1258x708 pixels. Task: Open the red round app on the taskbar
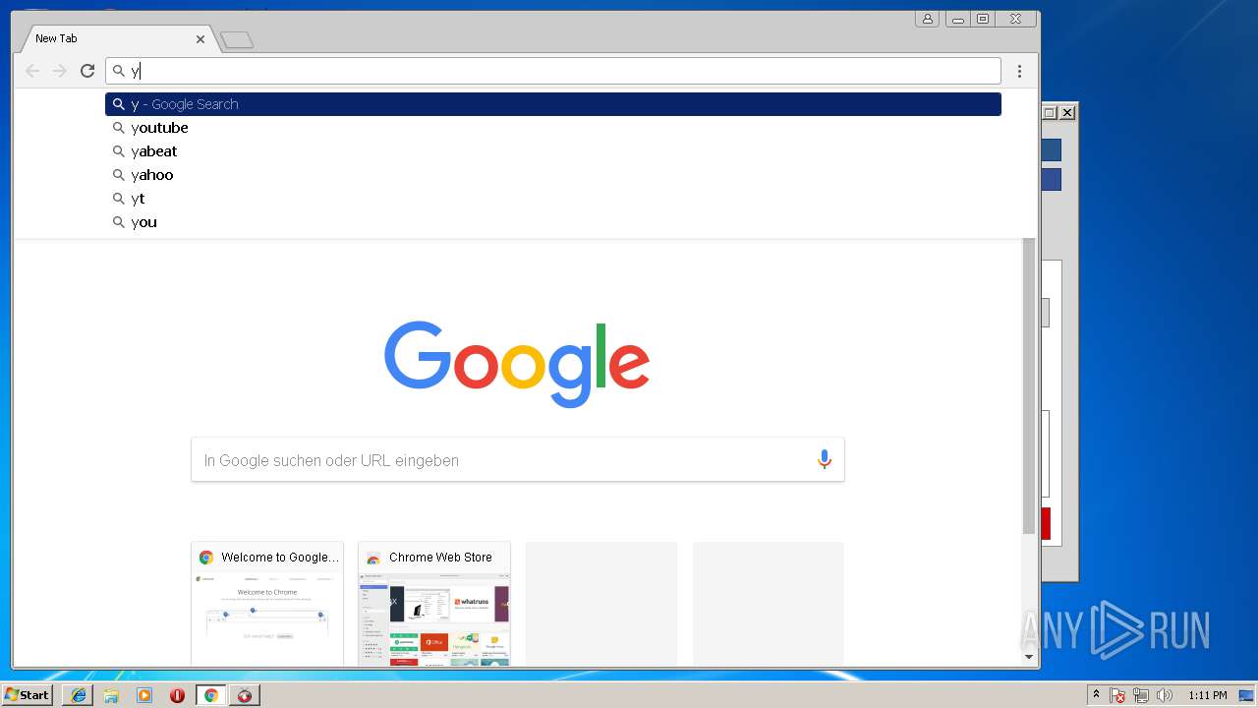[245, 695]
